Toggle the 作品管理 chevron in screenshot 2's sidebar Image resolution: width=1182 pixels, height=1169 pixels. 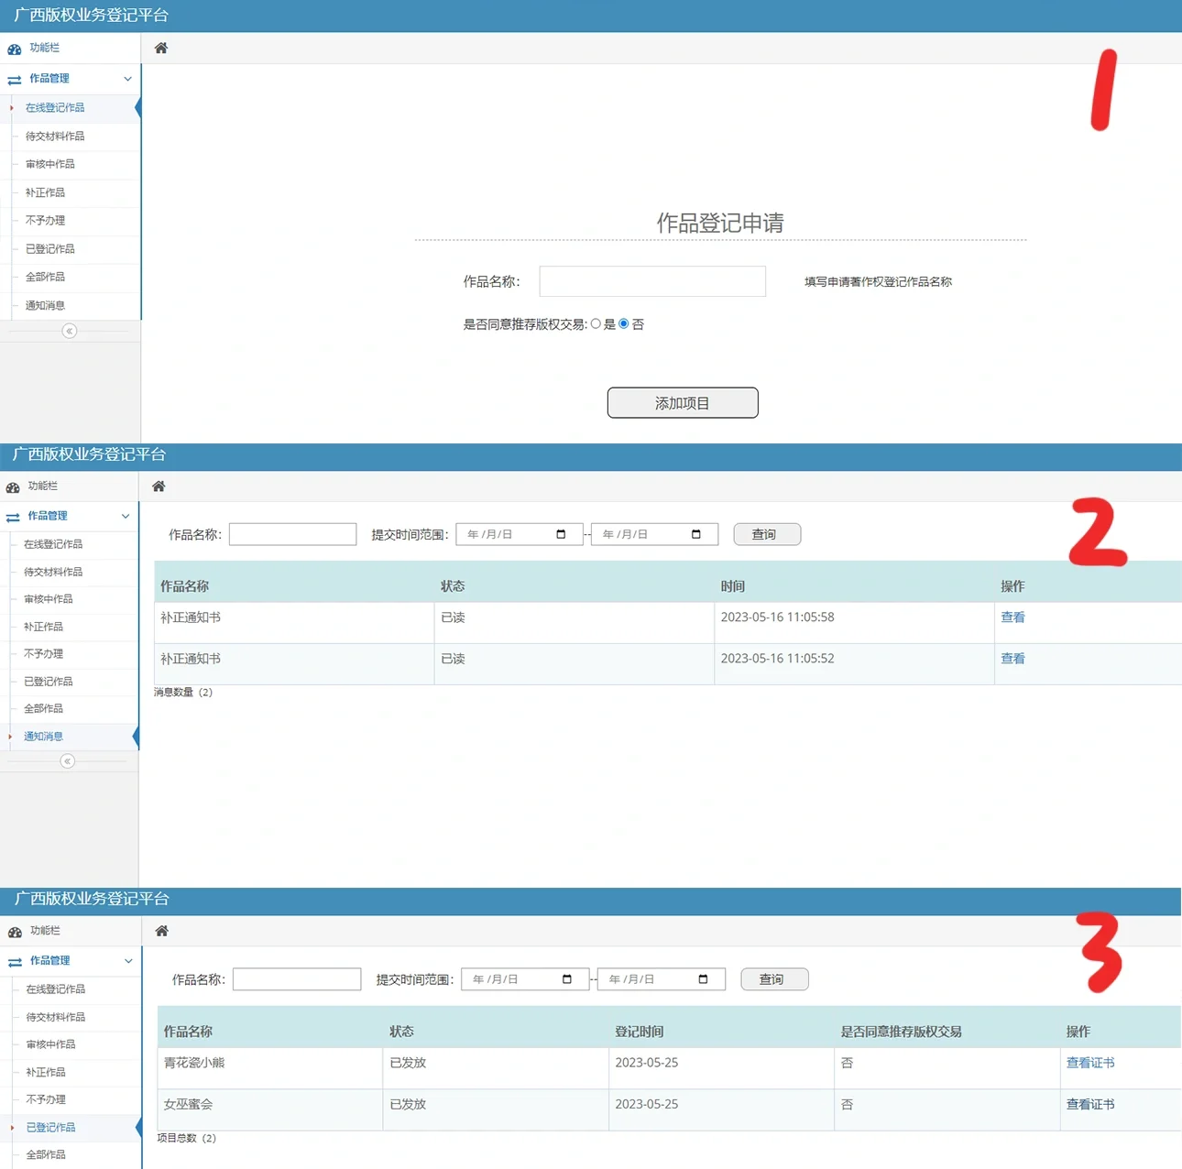[126, 517]
